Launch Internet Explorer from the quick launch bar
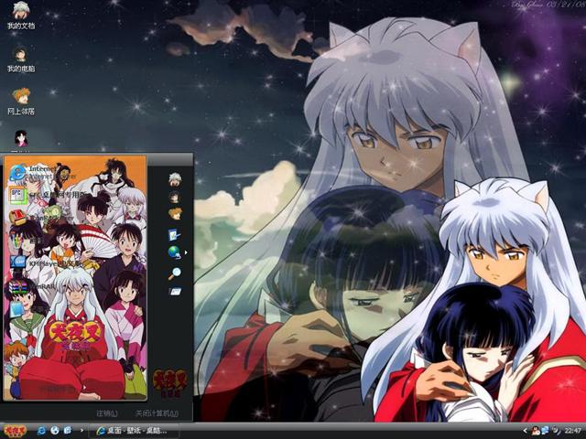 click(41, 431)
